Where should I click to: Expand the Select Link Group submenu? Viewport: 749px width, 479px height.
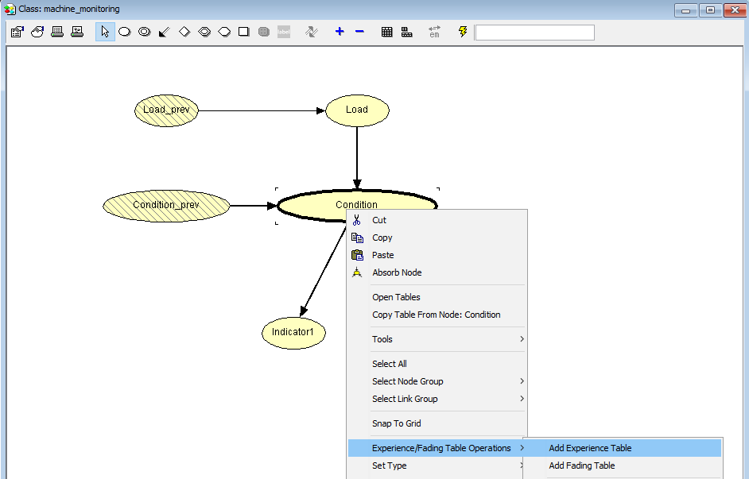[x=437, y=399]
